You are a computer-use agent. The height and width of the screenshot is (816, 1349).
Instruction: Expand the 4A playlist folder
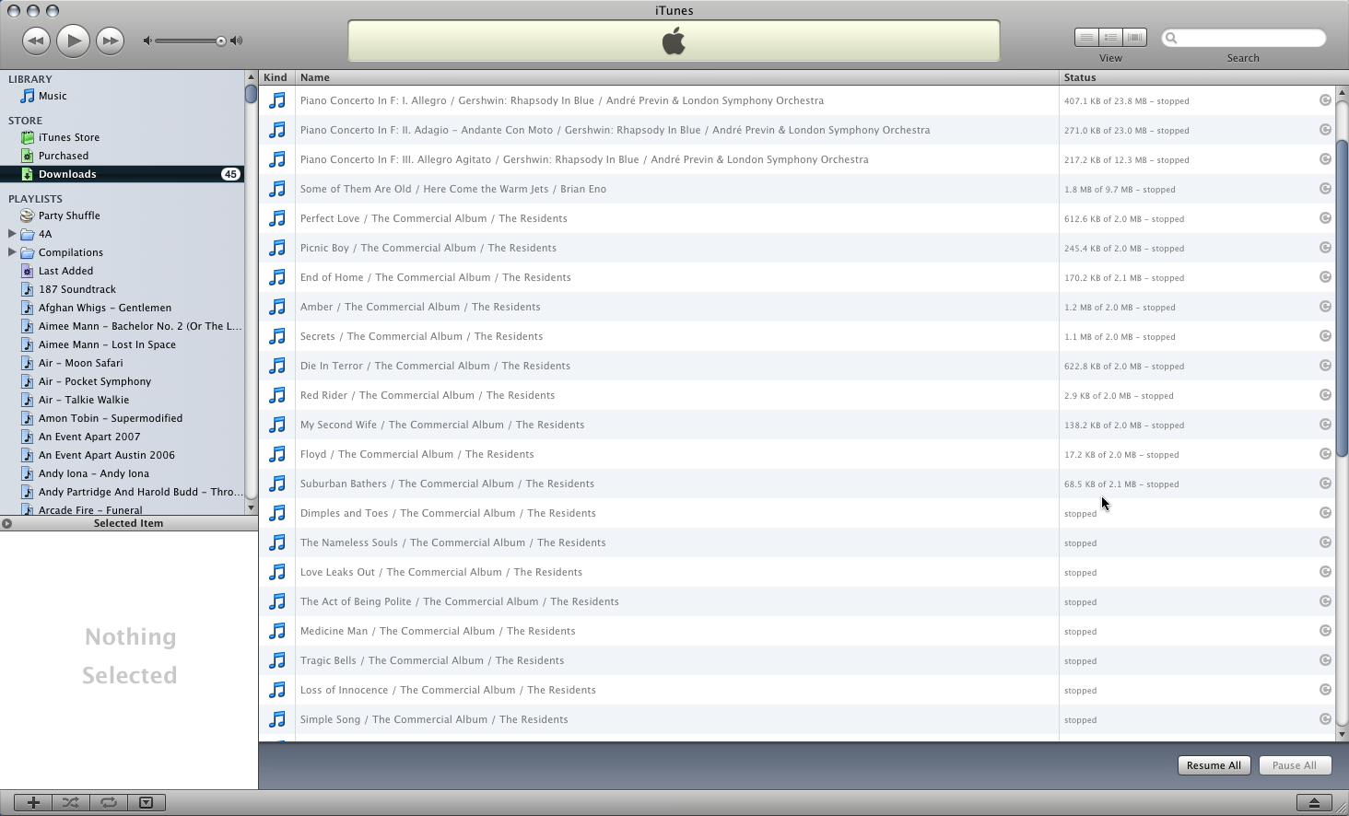point(12,234)
